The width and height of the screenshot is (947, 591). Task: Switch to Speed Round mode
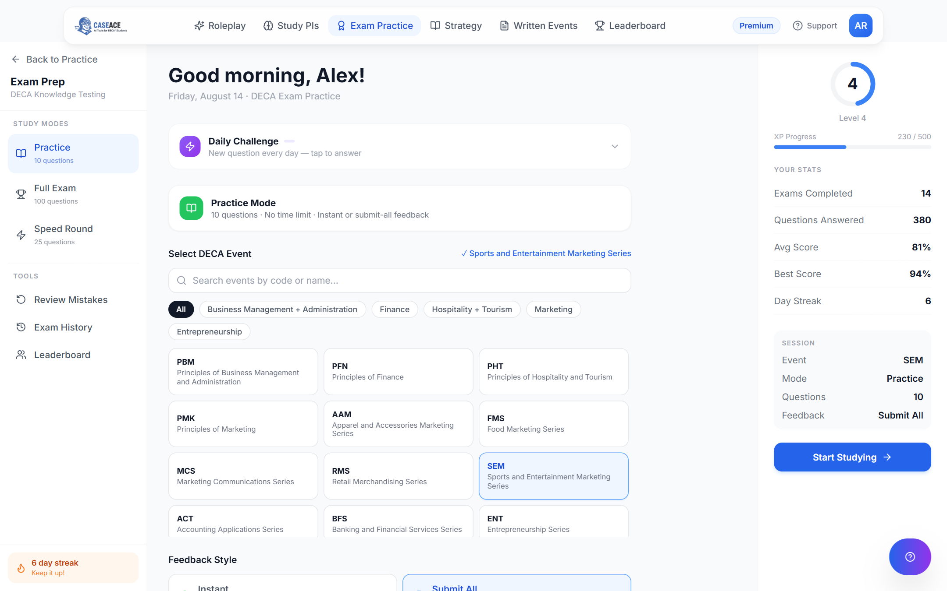73,235
